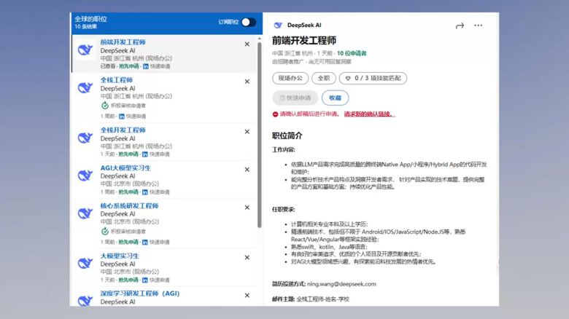Dismiss the 全栈工程师 job listing

[x=247, y=81]
